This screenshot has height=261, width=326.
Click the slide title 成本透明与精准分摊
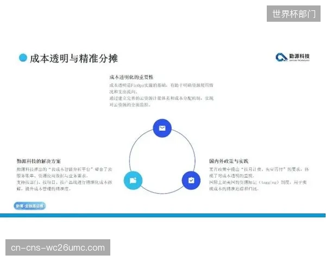(x=73, y=58)
